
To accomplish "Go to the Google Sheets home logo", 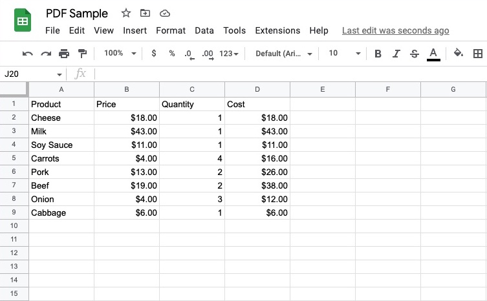I will click(x=23, y=21).
